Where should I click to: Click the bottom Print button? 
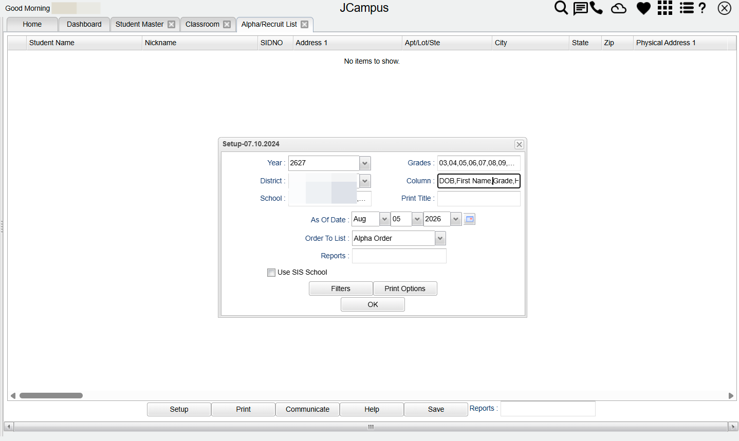[243, 409]
